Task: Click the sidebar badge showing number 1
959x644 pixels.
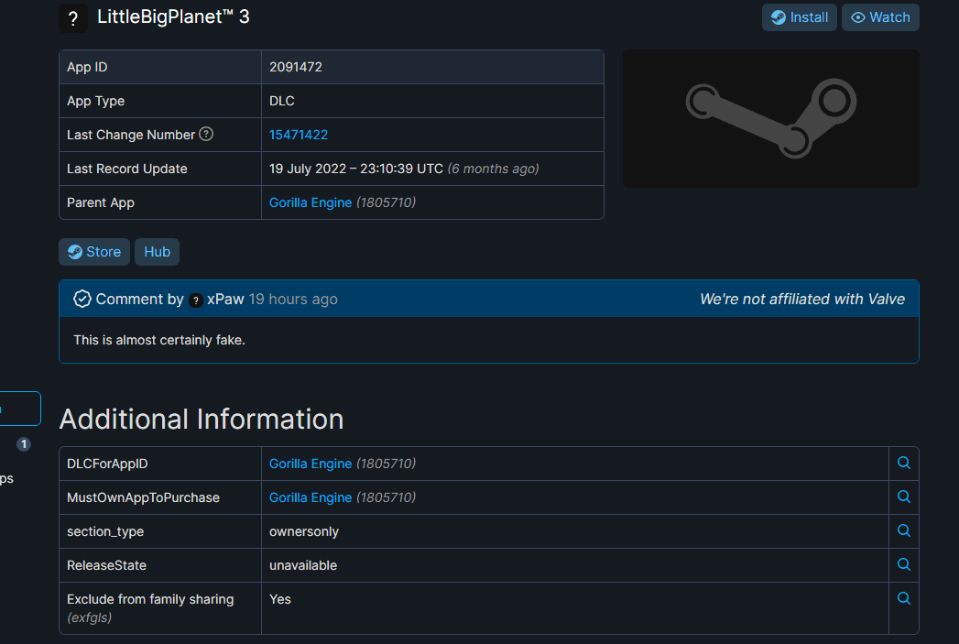Action: click(24, 444)
